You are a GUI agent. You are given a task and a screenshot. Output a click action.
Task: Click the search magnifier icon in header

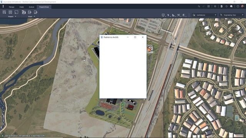tap(199, 7)
